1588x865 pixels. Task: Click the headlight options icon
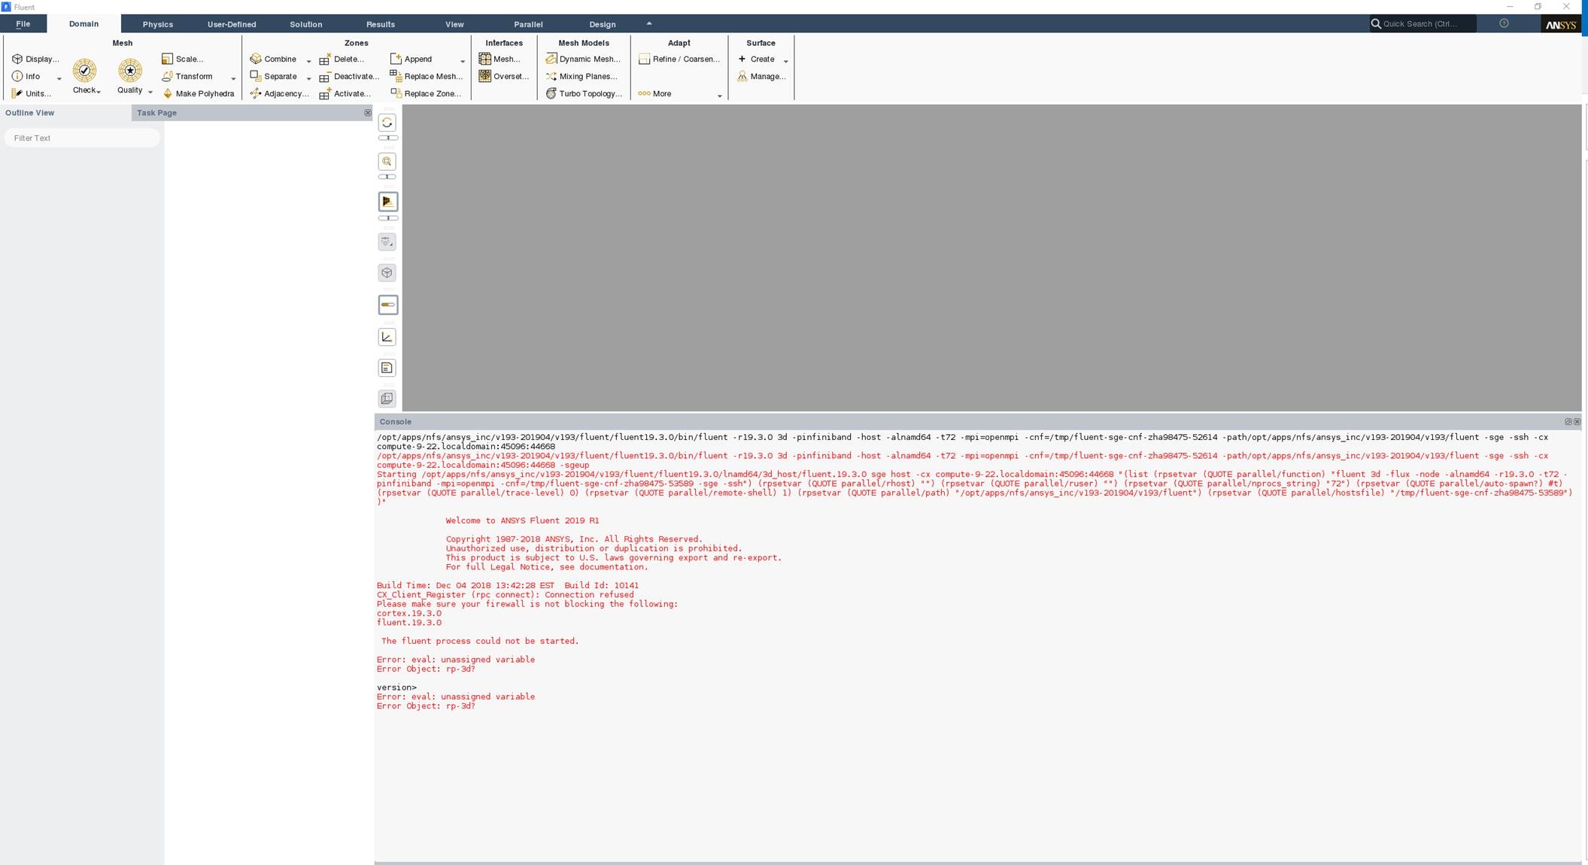click(387, 242)
